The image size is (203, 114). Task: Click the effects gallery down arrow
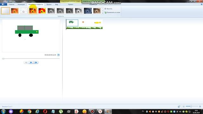point(103,11)
